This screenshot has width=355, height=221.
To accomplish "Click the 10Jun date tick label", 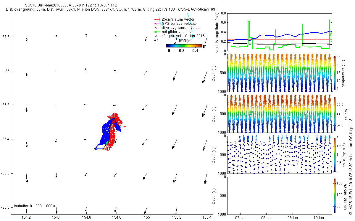I will tap(319, 218).
